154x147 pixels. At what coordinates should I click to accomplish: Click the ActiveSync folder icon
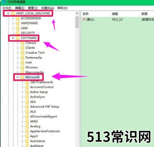click(27, 97)
